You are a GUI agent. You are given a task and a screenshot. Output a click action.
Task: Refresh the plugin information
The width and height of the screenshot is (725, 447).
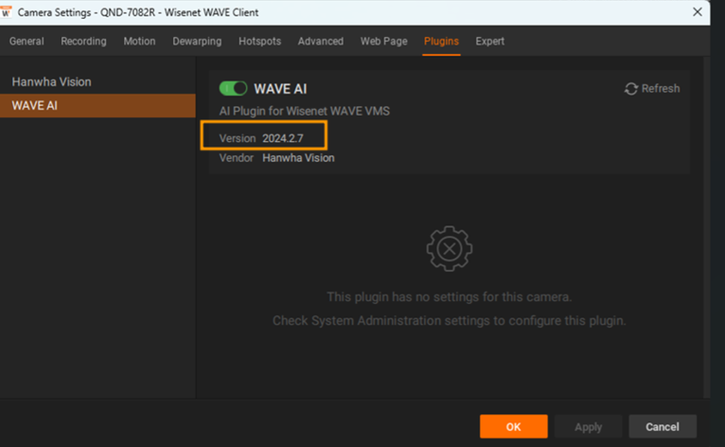click(652, 89)
